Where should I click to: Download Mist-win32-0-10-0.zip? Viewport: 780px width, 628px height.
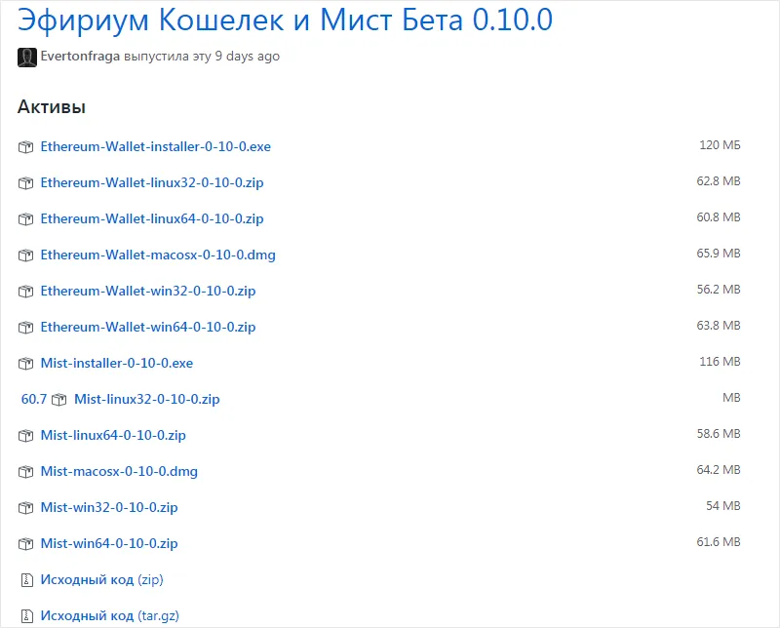coord(107,507)
